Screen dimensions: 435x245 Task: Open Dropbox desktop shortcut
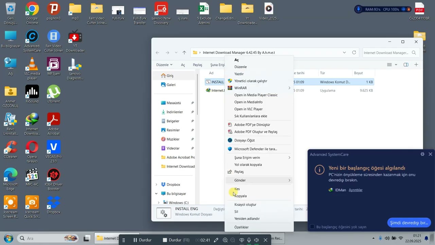54,205
